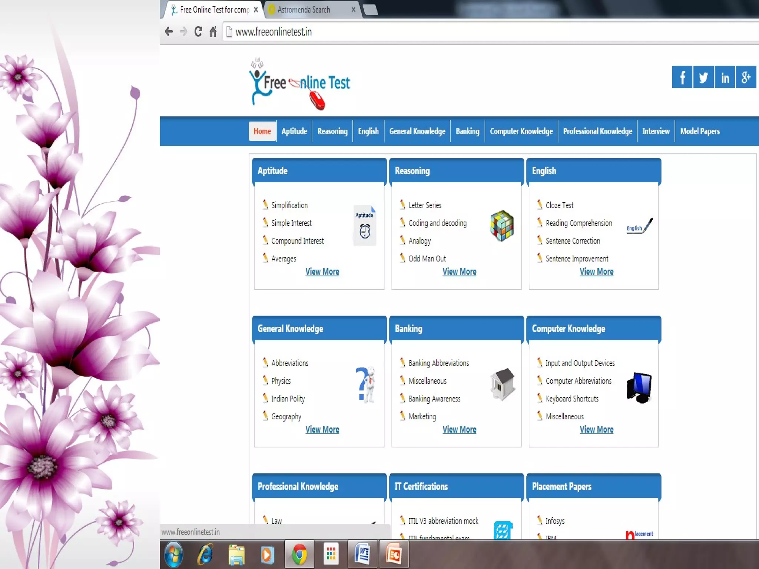Open Reasoning in the navigation bar

coord(332,131)
